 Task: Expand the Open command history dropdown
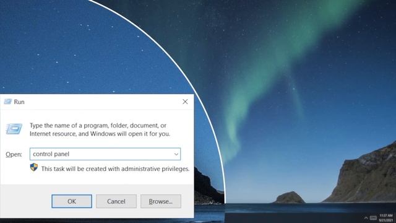176,154
